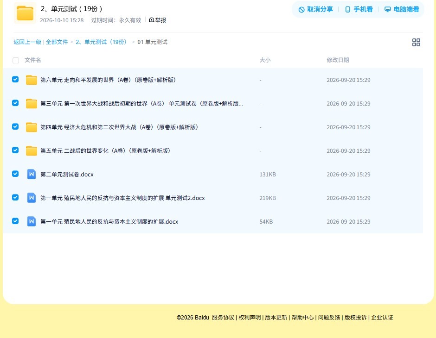Open 第四单元 经济大危机和第二次世界大战 folder name
This screenshot has height=338, width=436.
click(119, 127)
